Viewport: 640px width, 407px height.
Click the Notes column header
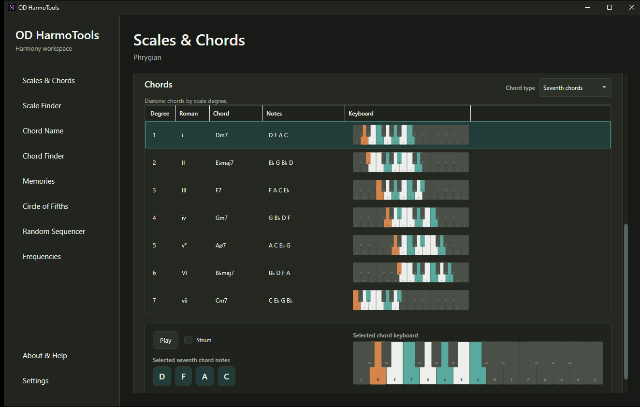pyautogui.click(x=304, y=114)
